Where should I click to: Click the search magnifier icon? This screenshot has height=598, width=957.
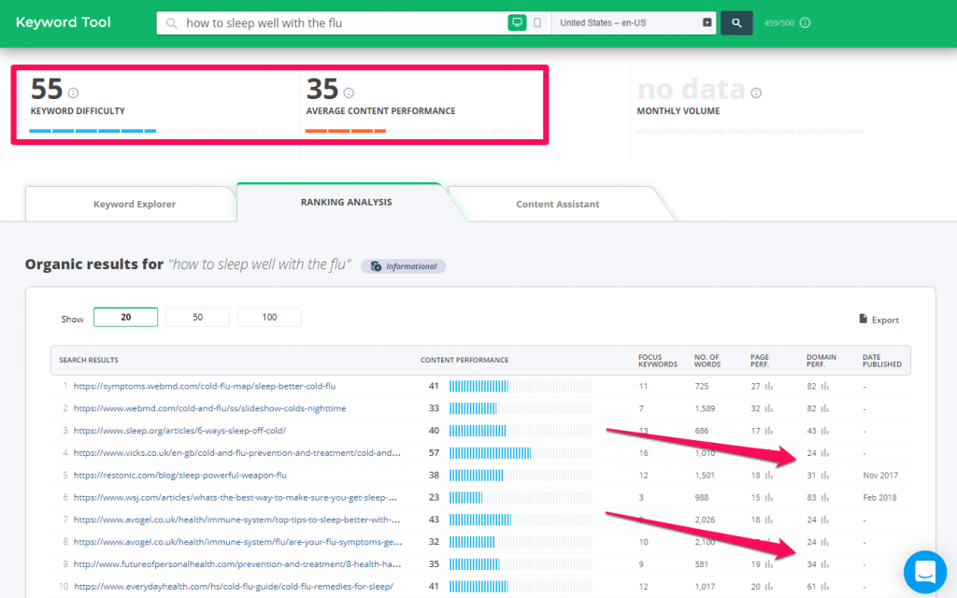point(736,22)
